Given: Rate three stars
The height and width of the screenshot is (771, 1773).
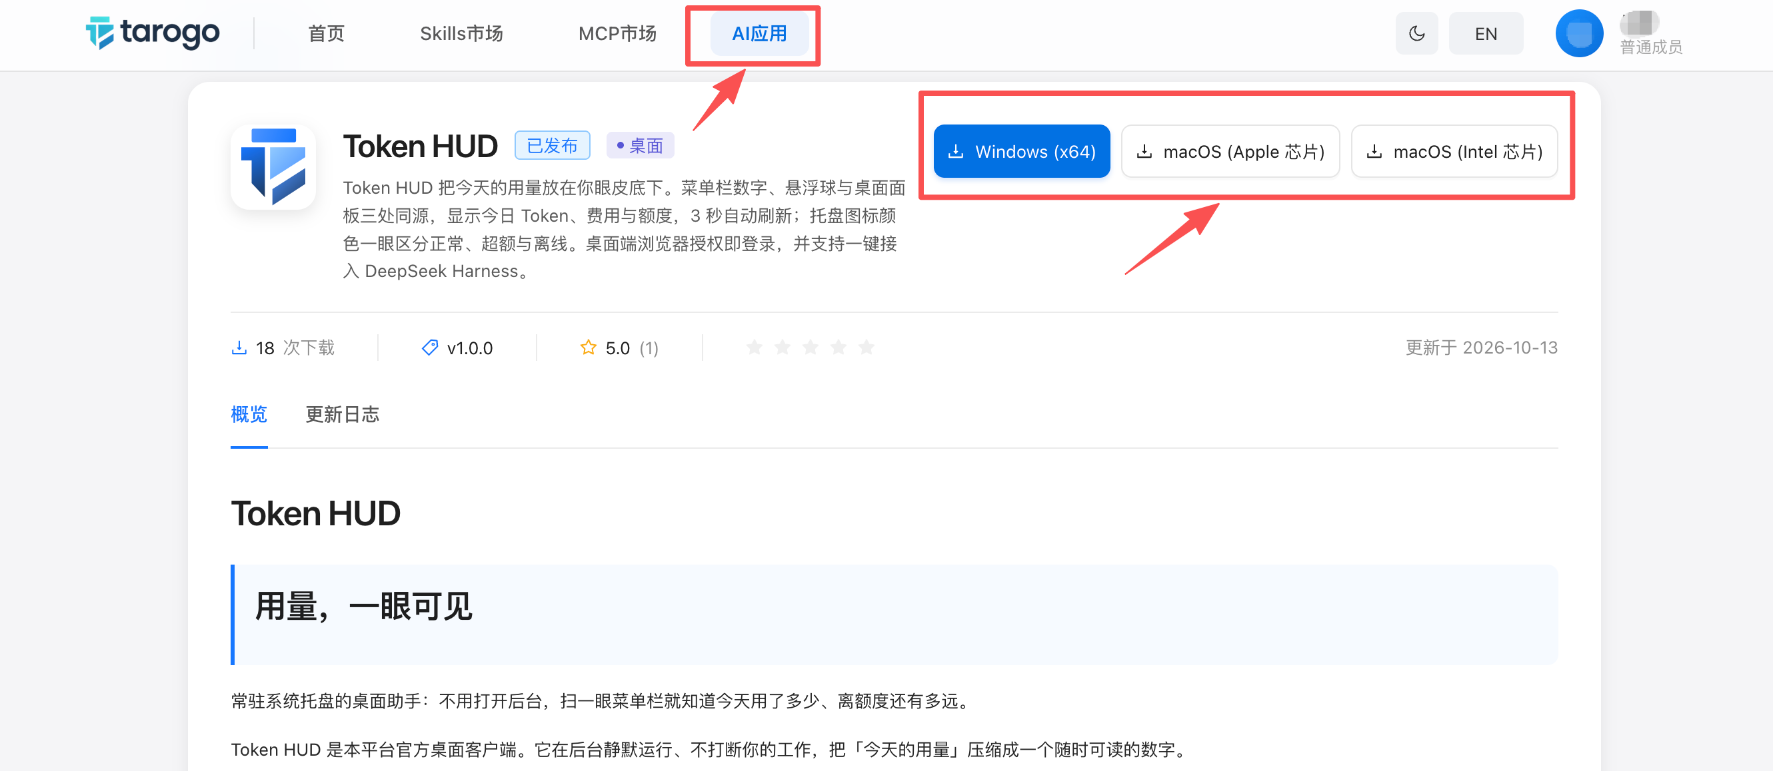Looking at the screenshot, I should tap(810, 347).
